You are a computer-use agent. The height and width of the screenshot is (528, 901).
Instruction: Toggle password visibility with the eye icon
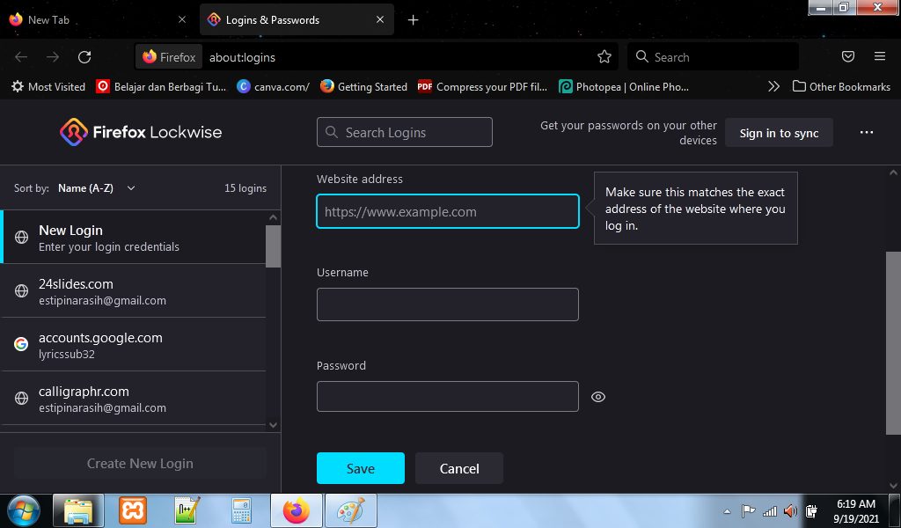pyautogui.click(x=598, y=397)
